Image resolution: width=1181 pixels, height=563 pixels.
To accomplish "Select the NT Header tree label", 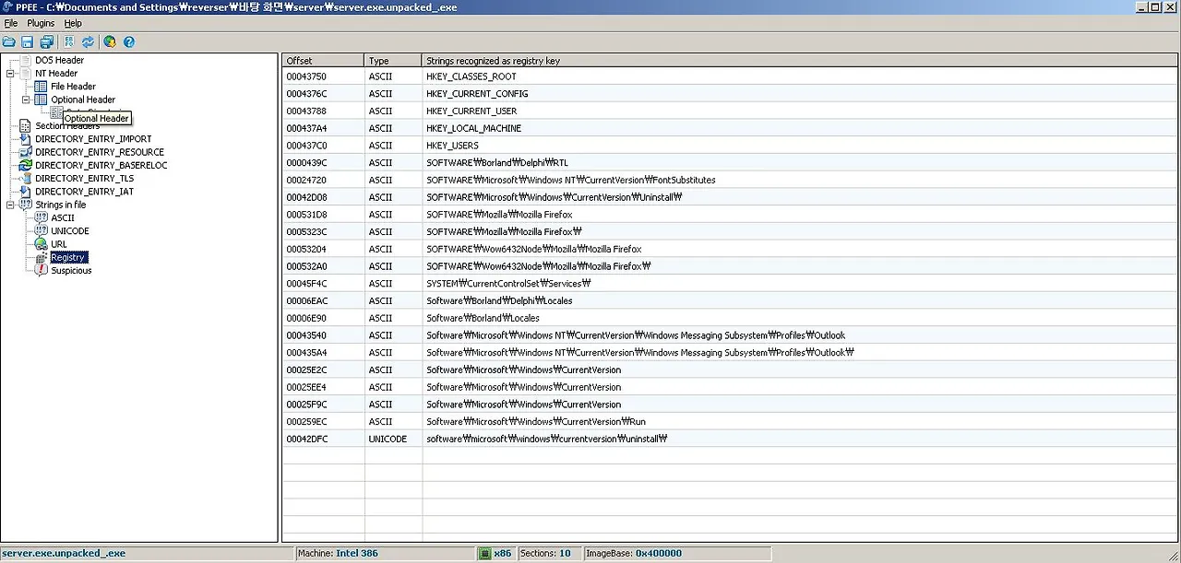I will pos(56,74).
